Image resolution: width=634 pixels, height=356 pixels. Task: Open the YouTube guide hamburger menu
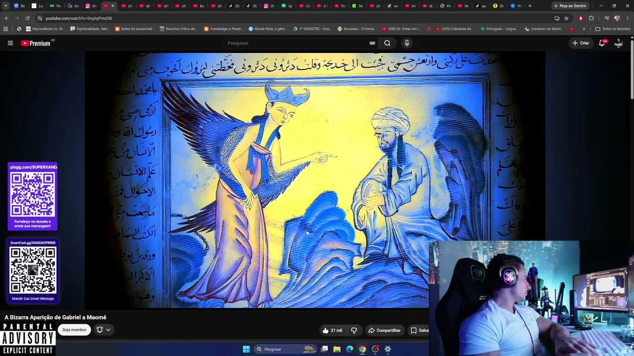(10, 43)
